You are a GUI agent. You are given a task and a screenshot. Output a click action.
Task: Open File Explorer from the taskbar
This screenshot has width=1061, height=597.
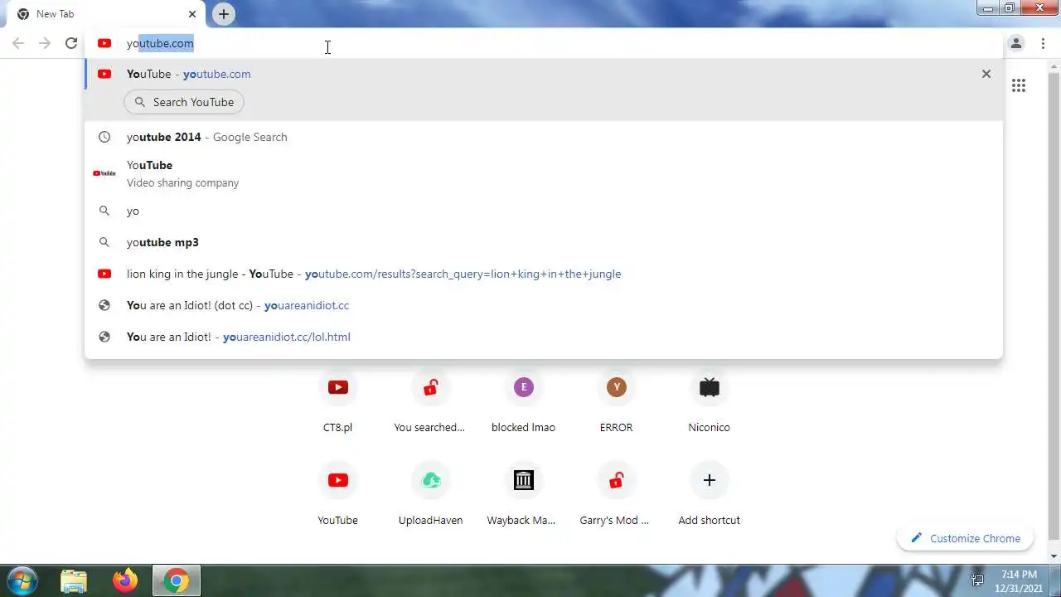pos(74,580)
